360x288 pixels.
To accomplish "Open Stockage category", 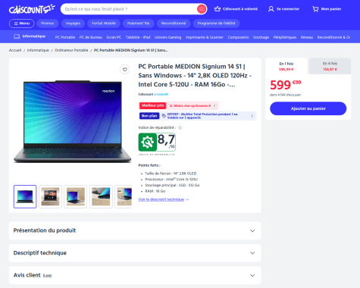I will (261, 37).
